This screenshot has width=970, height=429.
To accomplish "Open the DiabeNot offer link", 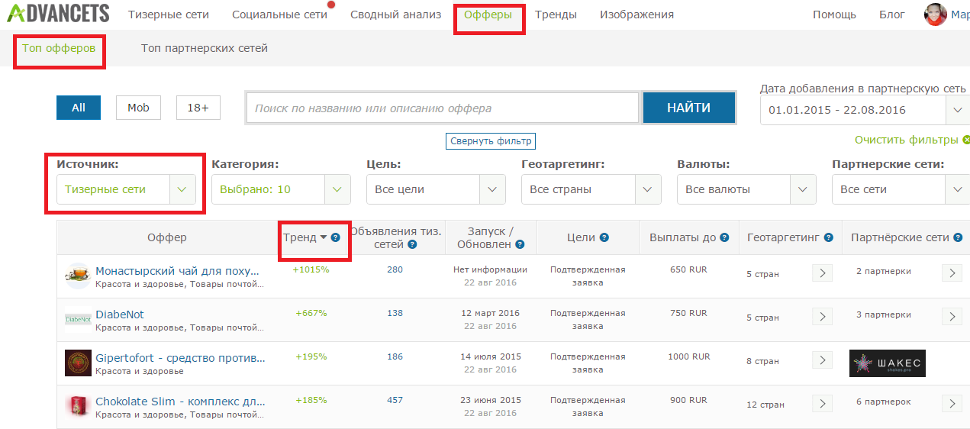I will coord(120,314).
